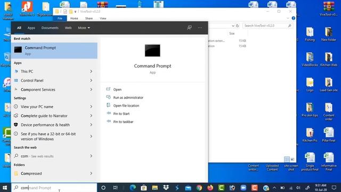Open the green Camtasia taskbar icon

pyautogui.click(x=221, y=188)
